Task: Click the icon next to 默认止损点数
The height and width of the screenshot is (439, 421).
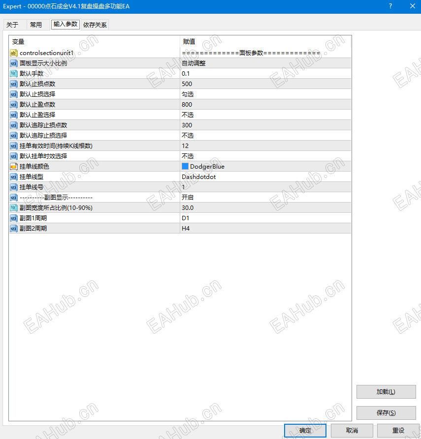Action: coord(13,84)
